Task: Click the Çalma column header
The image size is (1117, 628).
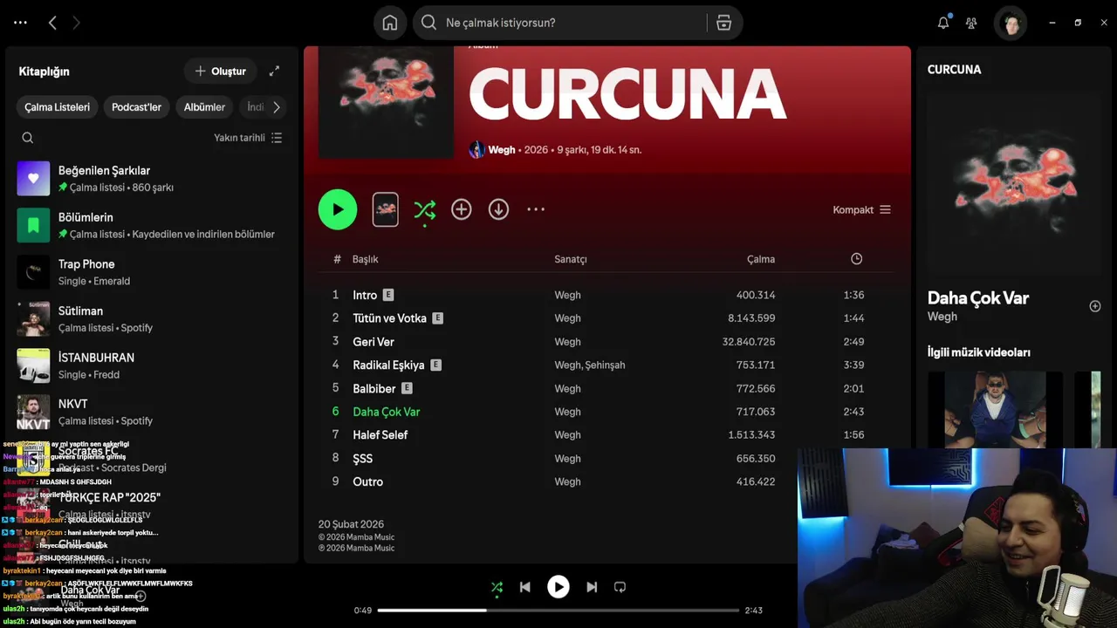Action: click(x=761, y=259)
